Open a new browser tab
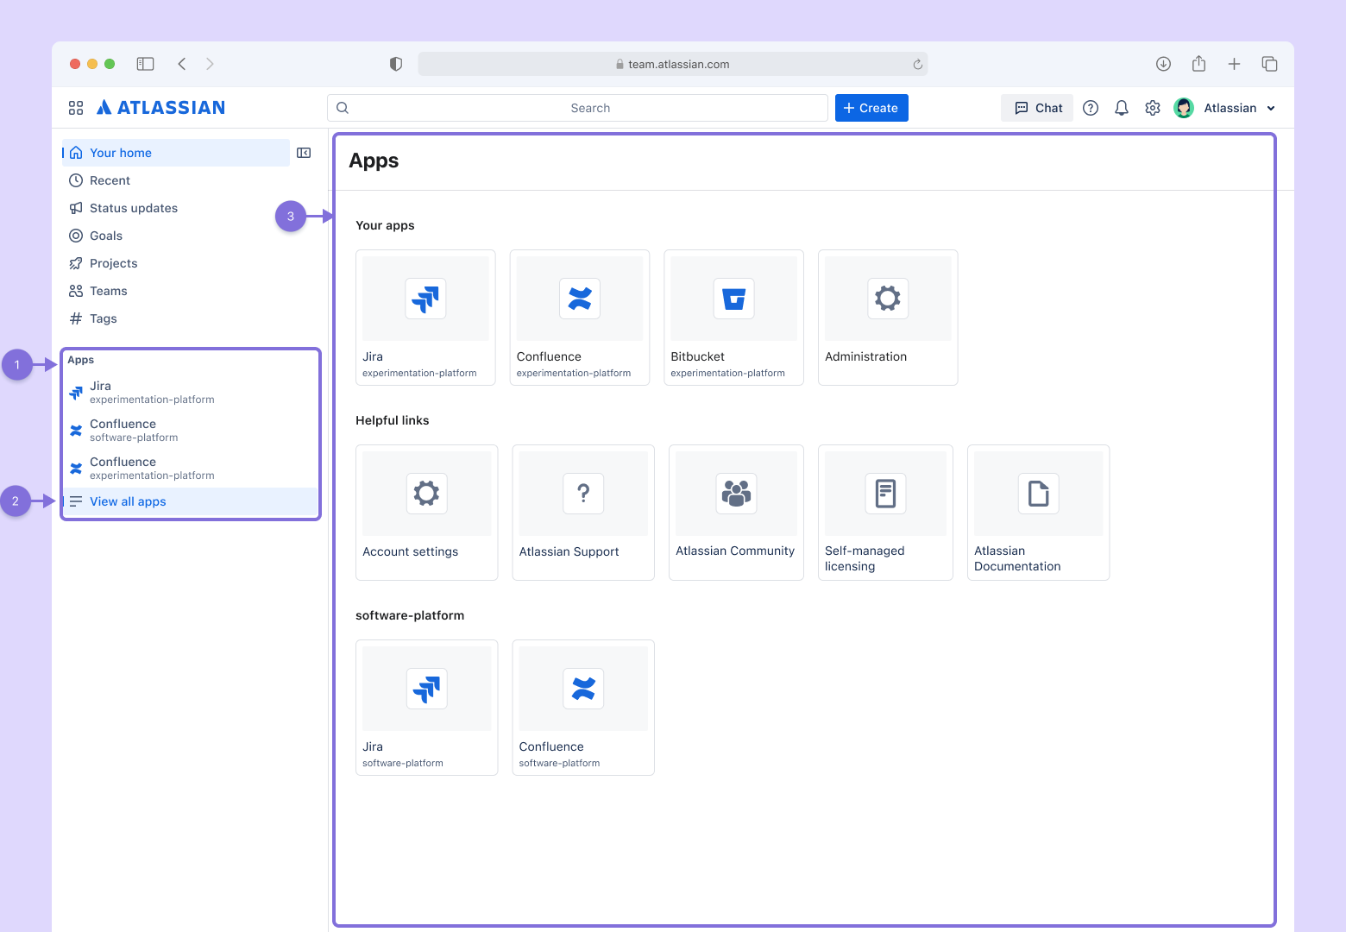 1234,64
